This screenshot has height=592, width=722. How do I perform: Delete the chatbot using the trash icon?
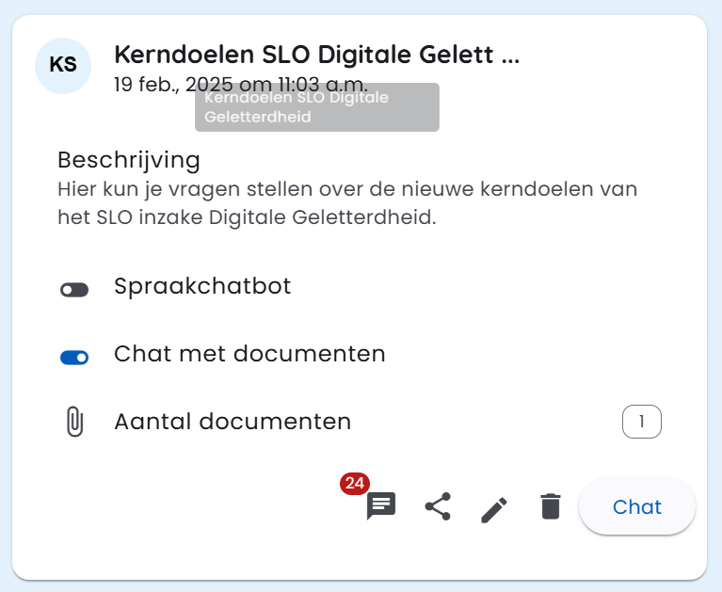click(551, 507)
